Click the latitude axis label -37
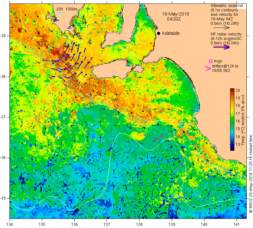 (3, 117)
